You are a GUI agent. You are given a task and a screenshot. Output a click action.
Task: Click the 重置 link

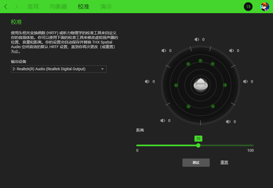(x=224, y=162)
